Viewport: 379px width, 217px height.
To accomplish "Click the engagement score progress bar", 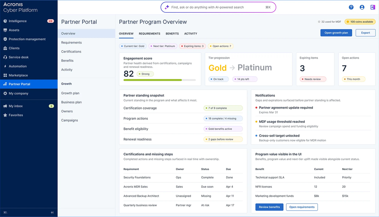I will point(160,80).
